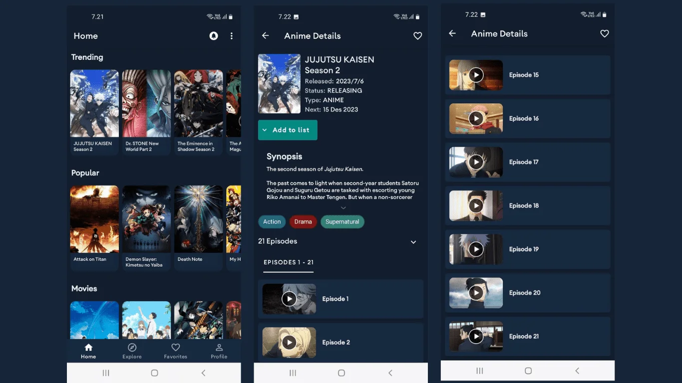Screen dimensions: 682x383
Task: Select the Action genre chip
Action: click(x=272, y=222)
